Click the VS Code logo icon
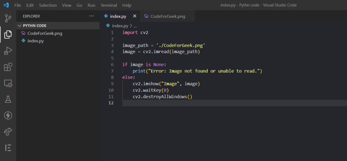Viewport: 347px width, 161px height. [6, 5]
